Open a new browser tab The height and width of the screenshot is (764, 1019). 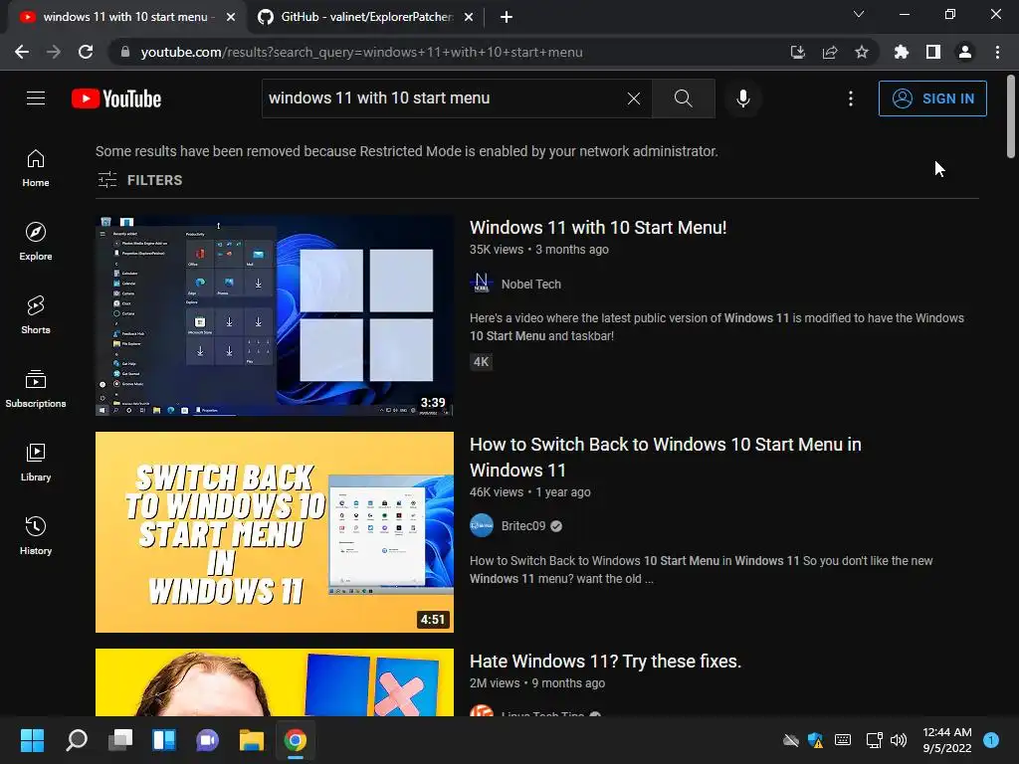coord(507,17)
